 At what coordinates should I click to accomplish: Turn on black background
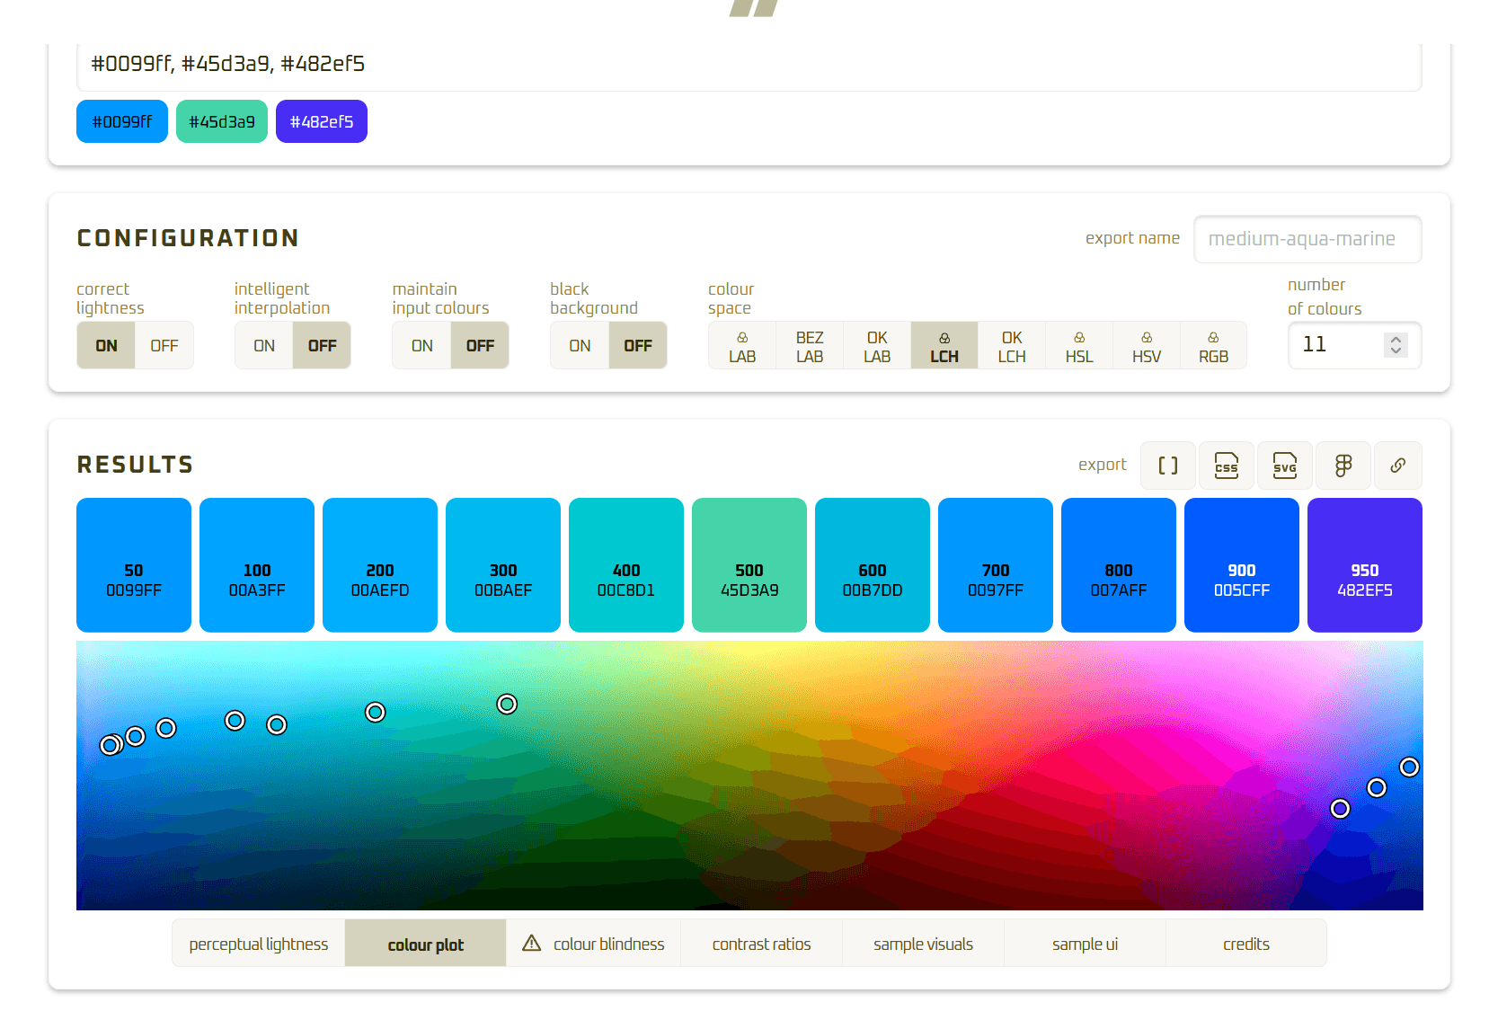click(579, 345)
